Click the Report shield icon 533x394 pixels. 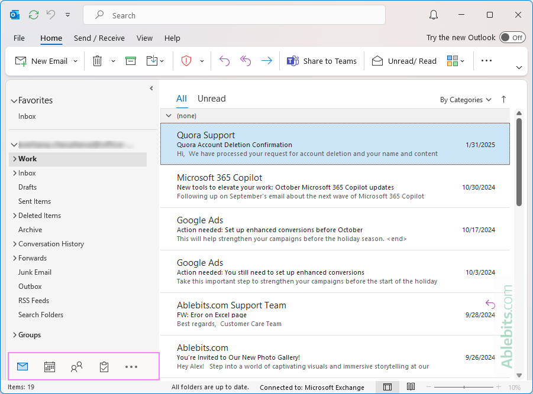[186, 61]
